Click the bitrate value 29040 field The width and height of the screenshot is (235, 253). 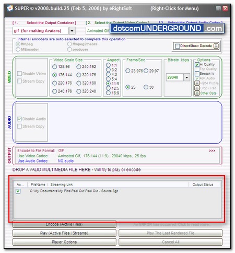pyautogui.click(x=174, y=77)
